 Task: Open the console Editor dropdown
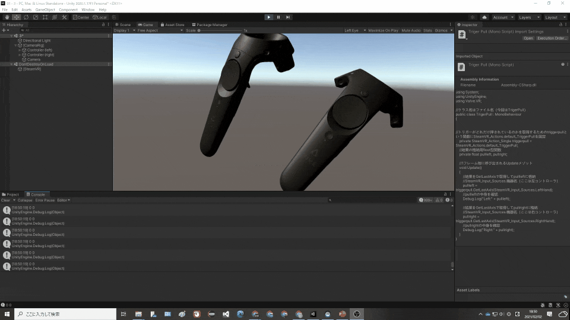[x=64, y=200]
